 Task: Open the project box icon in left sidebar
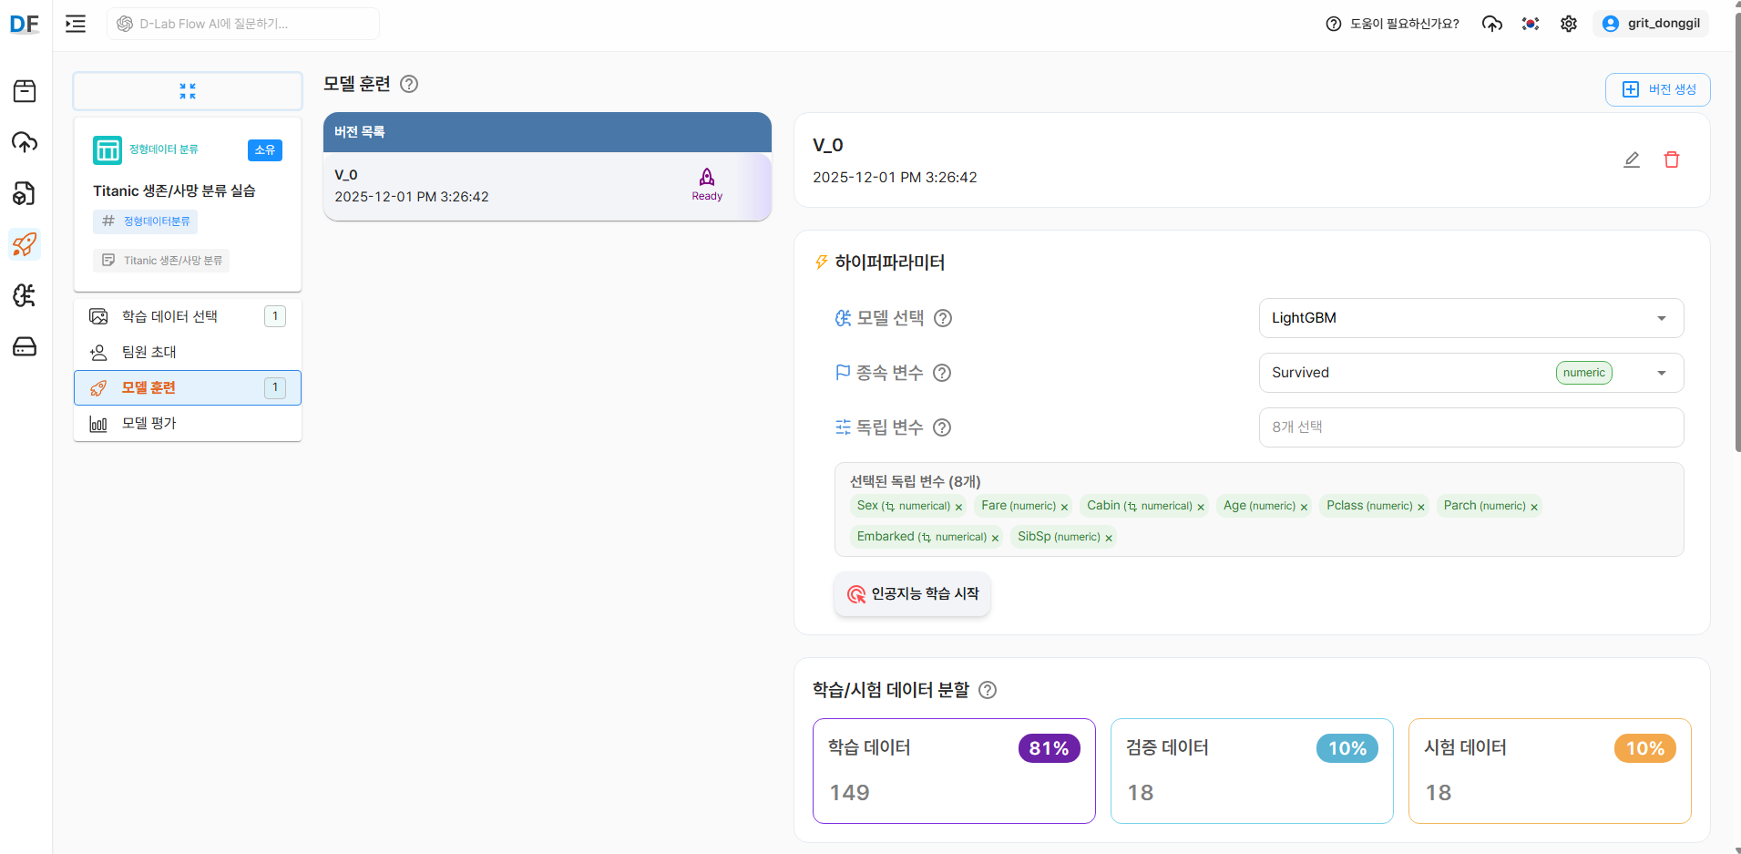point(25,90)
